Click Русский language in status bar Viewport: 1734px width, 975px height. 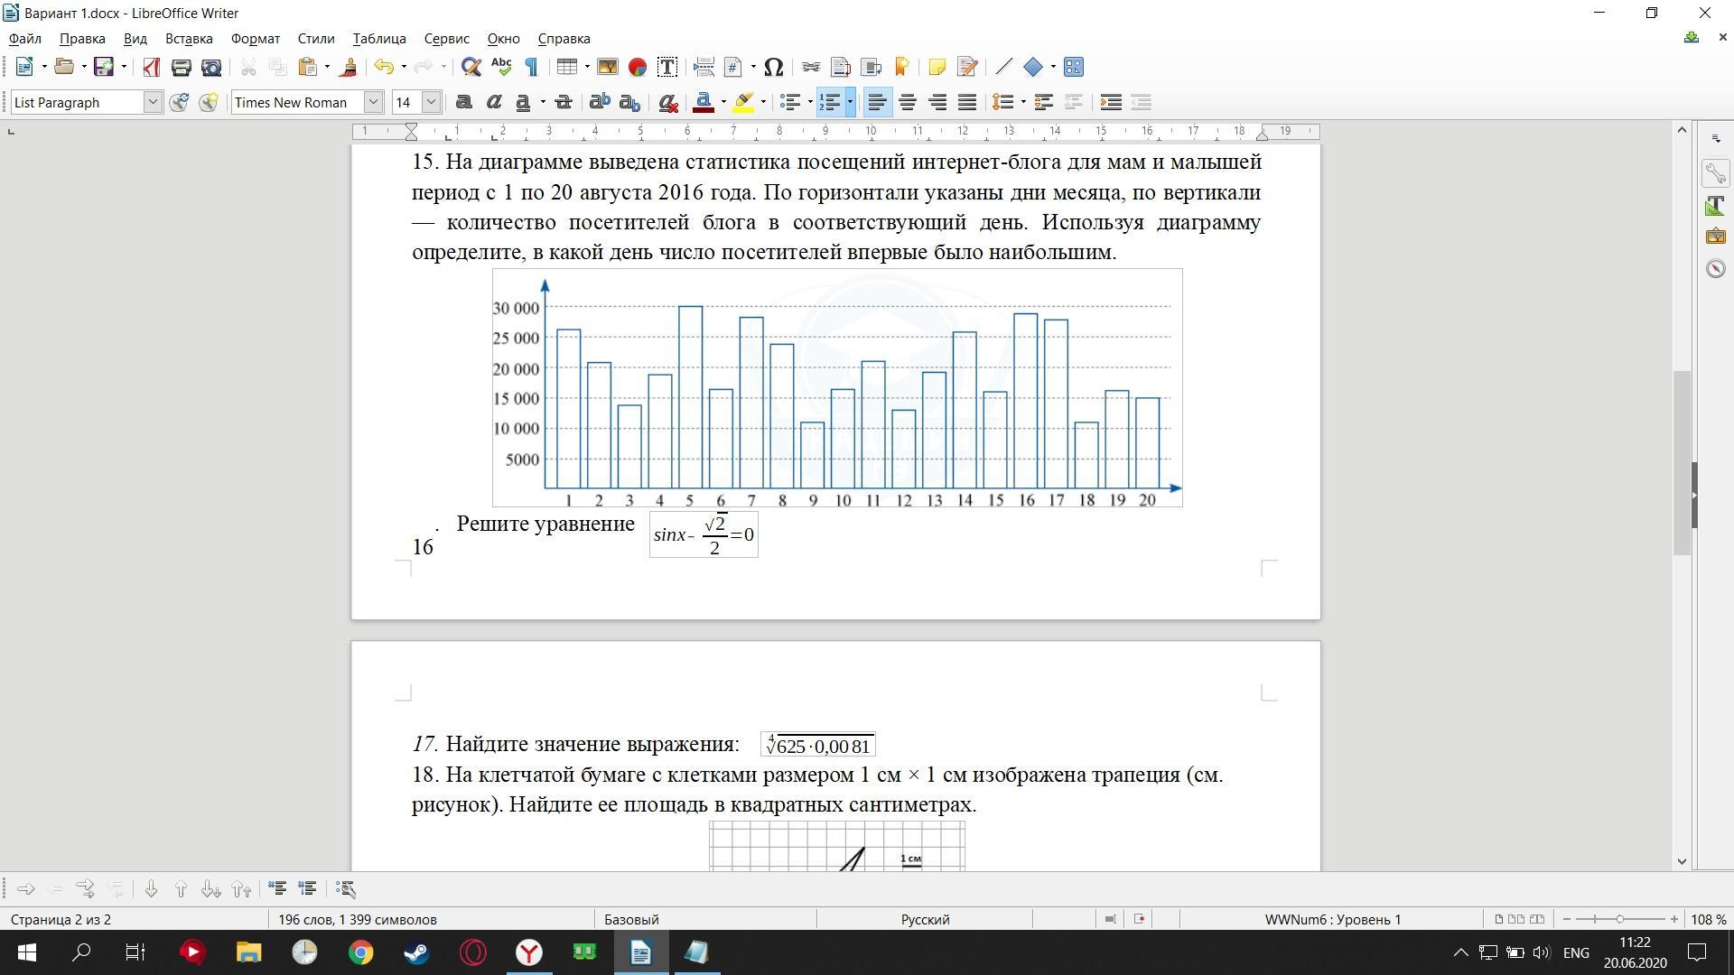point(925,919)
